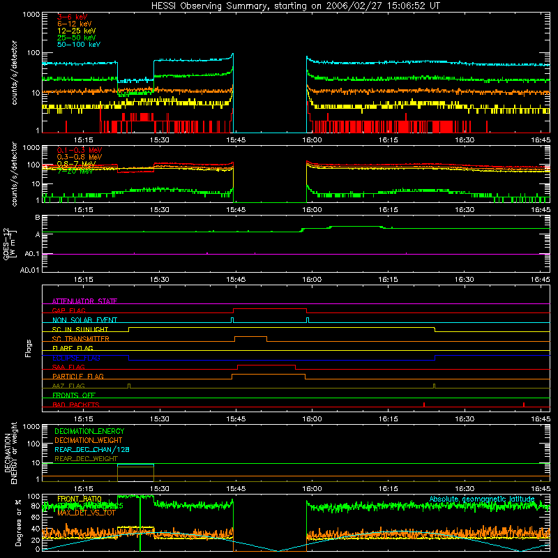Screen dimensions: 558x558
Task: Click the DECIMATION_WEIGHT legend label
Action: tap(89, 440)
